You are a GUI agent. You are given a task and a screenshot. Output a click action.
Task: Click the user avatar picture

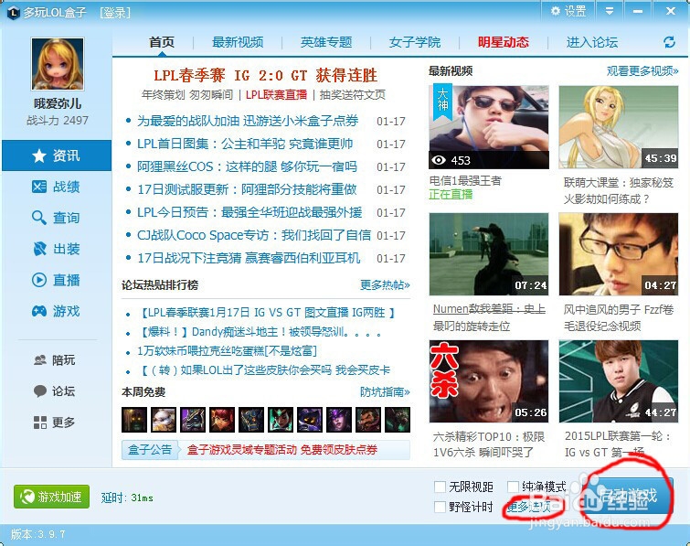click(x=58, y=64)
